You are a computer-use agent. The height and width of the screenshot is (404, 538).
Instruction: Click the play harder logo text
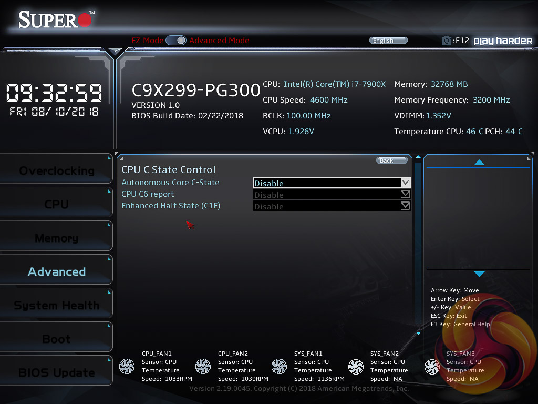pyautogui.click(x=503, y=41)
